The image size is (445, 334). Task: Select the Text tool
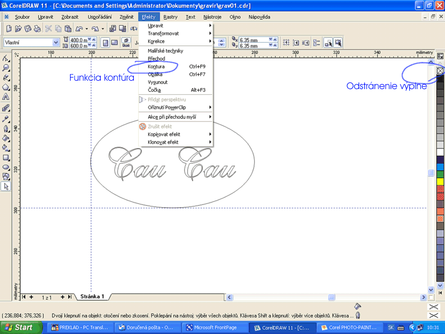click(6, 97)
